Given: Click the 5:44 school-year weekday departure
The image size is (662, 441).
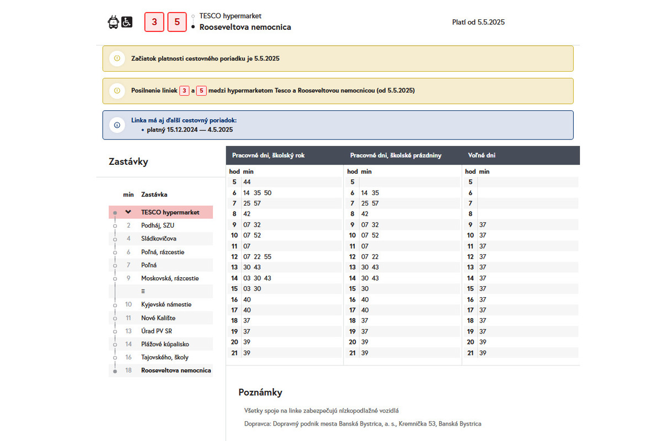Looking at the screenshot, I should point(247,182).
